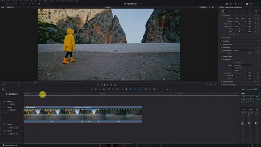Mute the Audio 1 track
This screenshot has width=261, height=147.
point(17,127)
